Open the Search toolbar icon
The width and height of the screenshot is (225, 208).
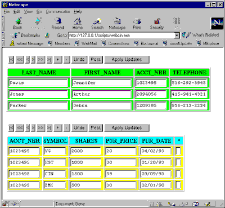point(97,23)
